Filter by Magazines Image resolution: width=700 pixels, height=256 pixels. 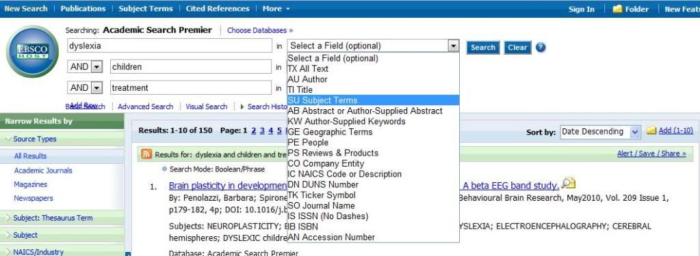tap(30, 184)
